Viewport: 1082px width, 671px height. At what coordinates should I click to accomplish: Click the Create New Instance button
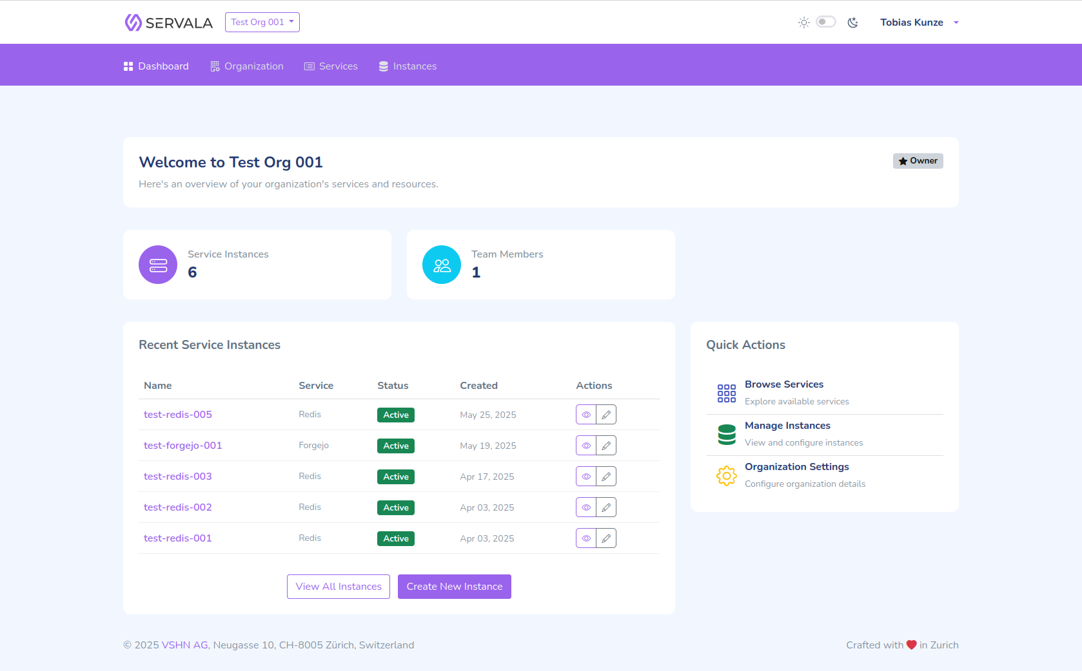454,587
